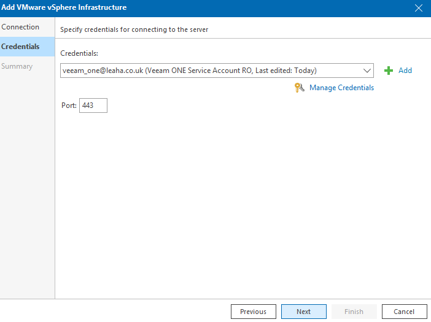Click the greyed-out Finish button
Viewport: 431px width, 322px height.
354,312
